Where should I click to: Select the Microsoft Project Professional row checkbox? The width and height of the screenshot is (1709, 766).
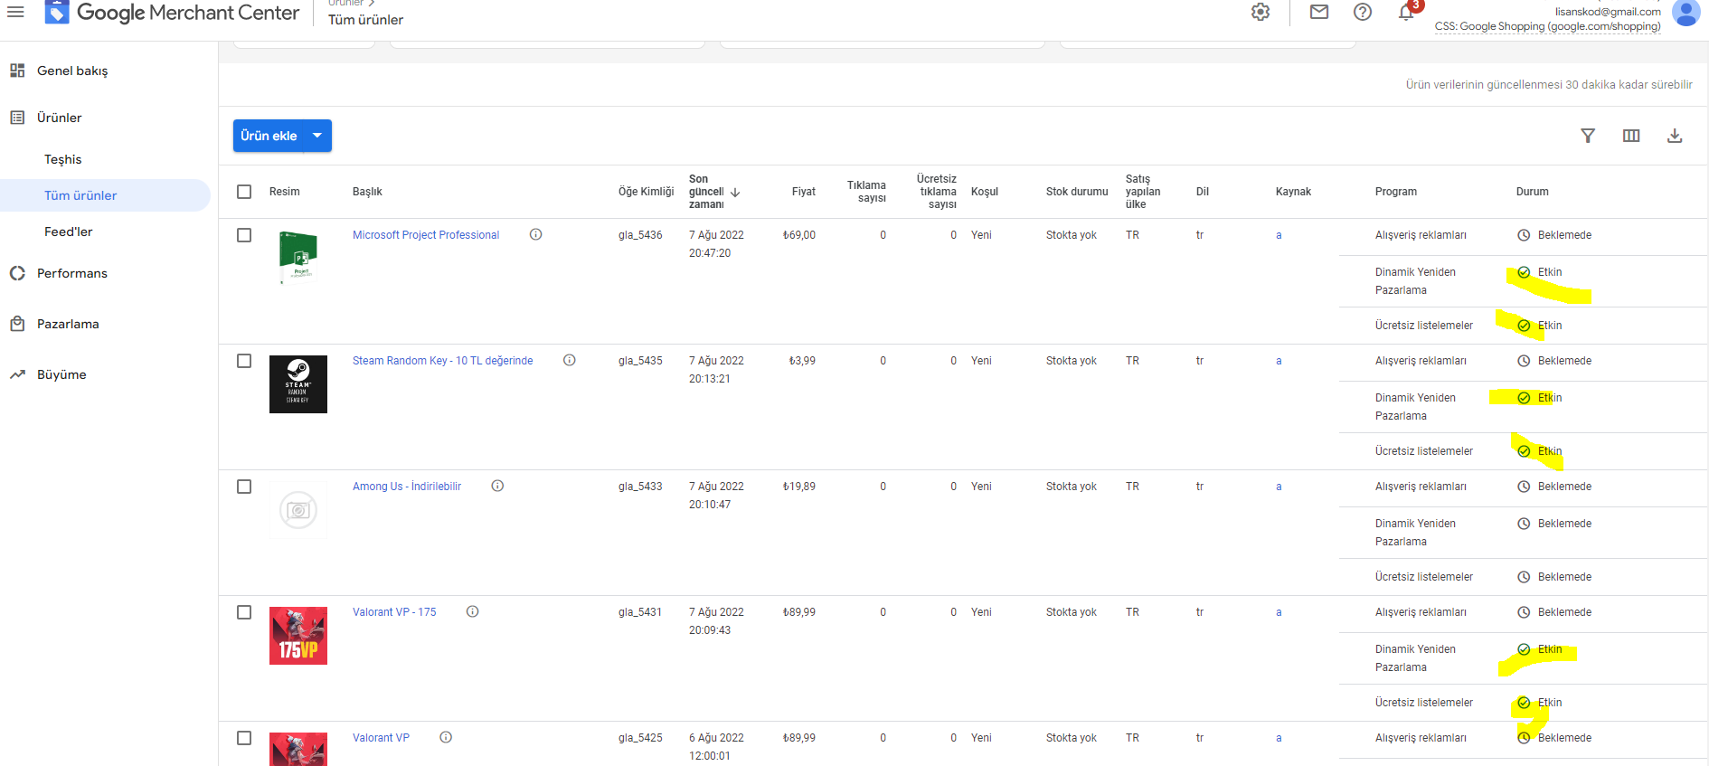244,235
